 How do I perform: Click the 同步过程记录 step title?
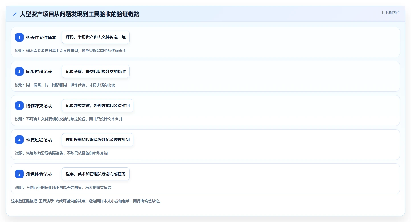[x=39, y=71]
